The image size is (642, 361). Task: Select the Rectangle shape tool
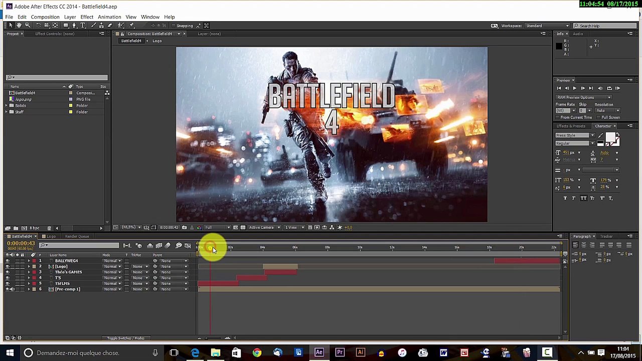(x=66, y=26)
